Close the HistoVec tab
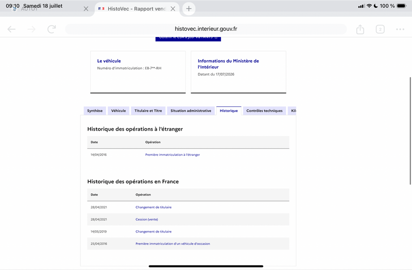412x270 pixels. 173,9
